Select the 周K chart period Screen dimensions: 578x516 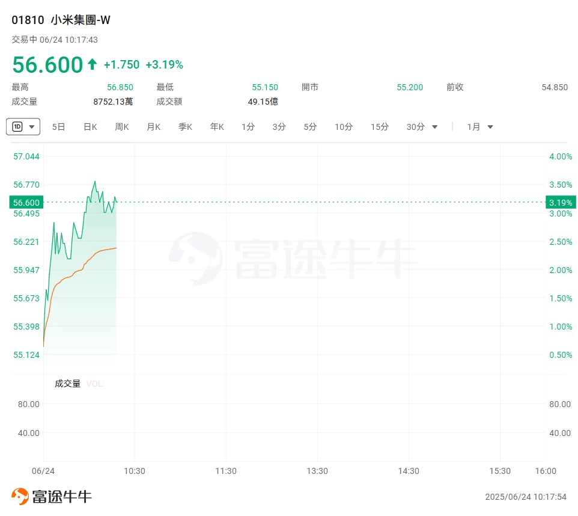point(122,127)
